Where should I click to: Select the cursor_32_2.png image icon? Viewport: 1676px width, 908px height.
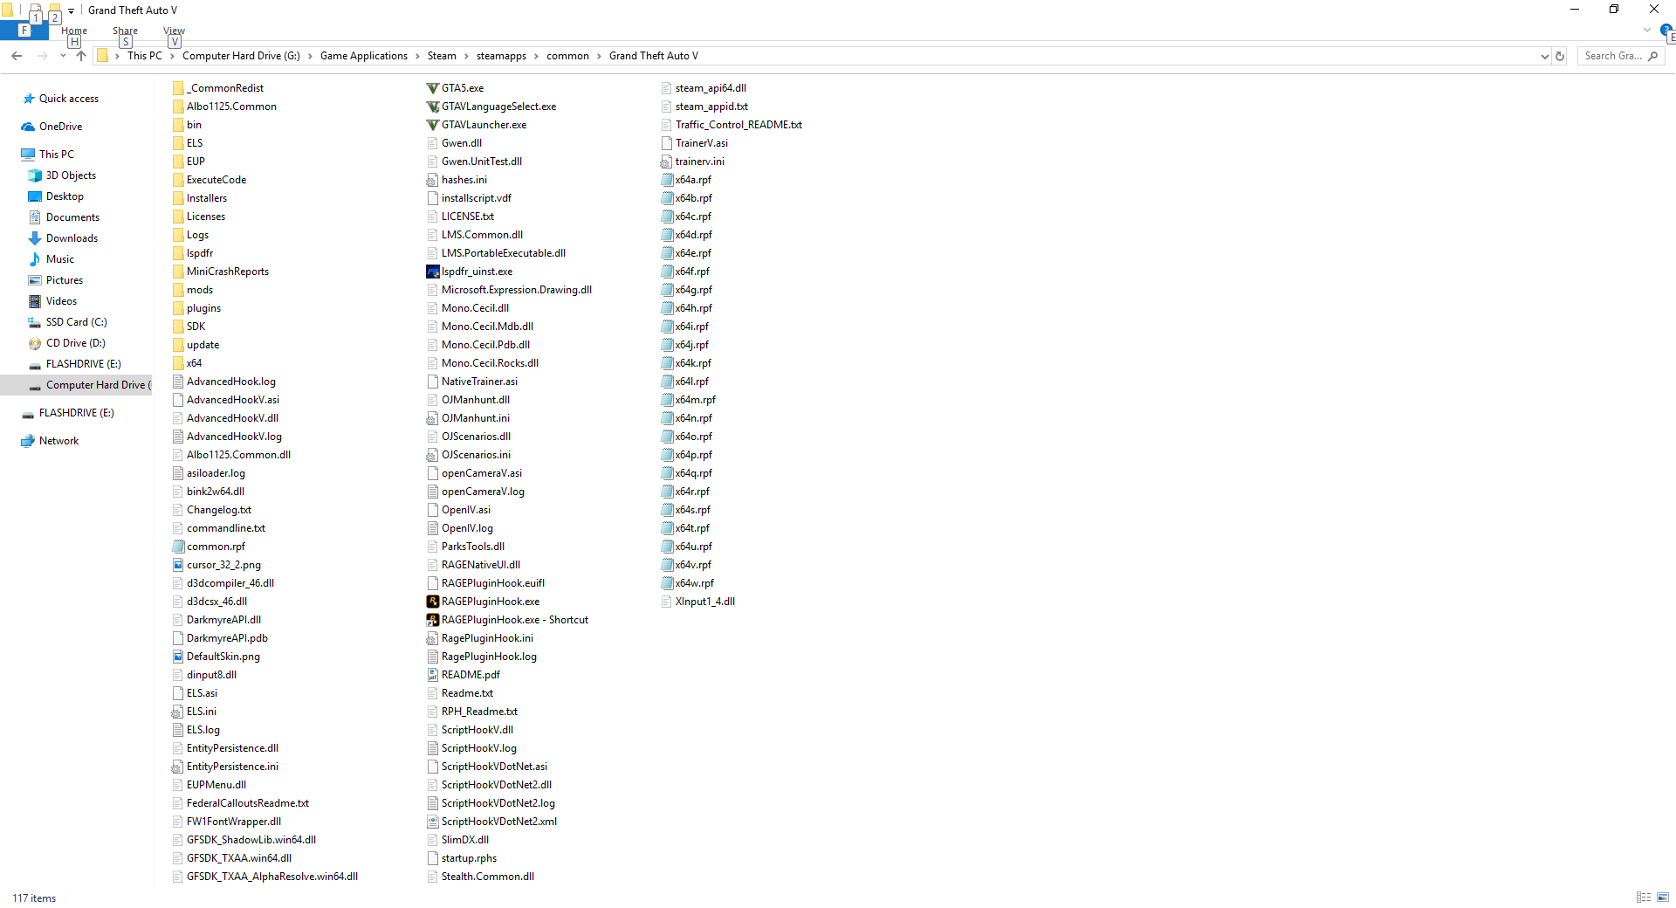[178, 565]
